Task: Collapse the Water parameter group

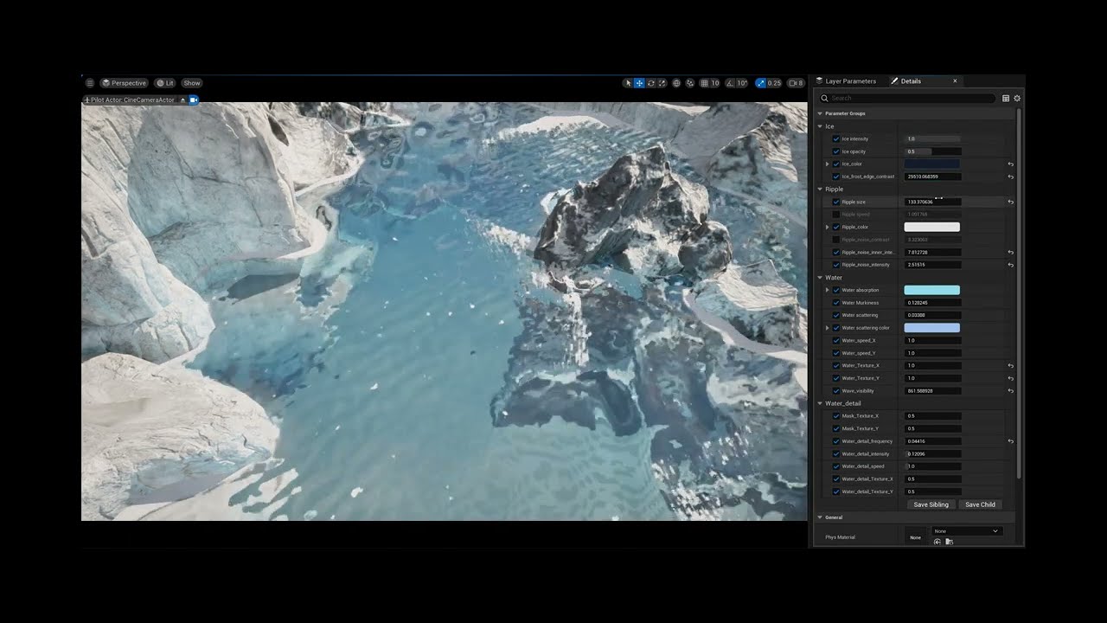Action: pyautogui.click(x=820, y=278)
